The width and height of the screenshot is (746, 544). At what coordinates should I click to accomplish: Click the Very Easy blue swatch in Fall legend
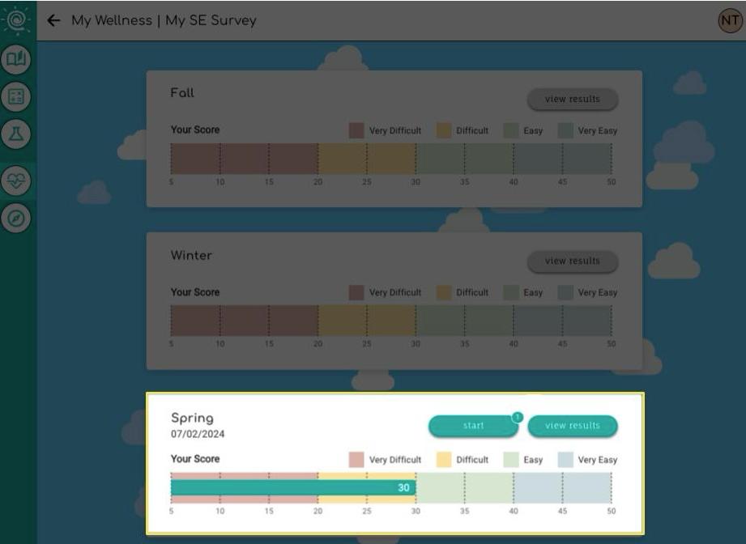[x=564, y=130]
